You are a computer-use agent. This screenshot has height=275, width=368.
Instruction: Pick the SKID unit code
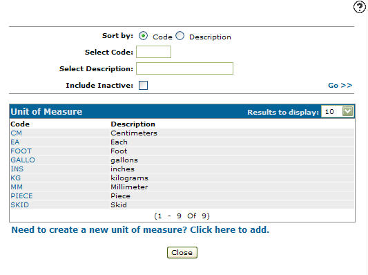(20, 205)
